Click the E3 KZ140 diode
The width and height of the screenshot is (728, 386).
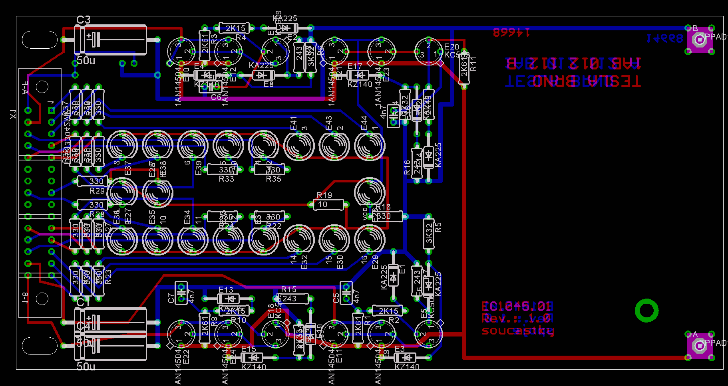click(x=407, y=358)
